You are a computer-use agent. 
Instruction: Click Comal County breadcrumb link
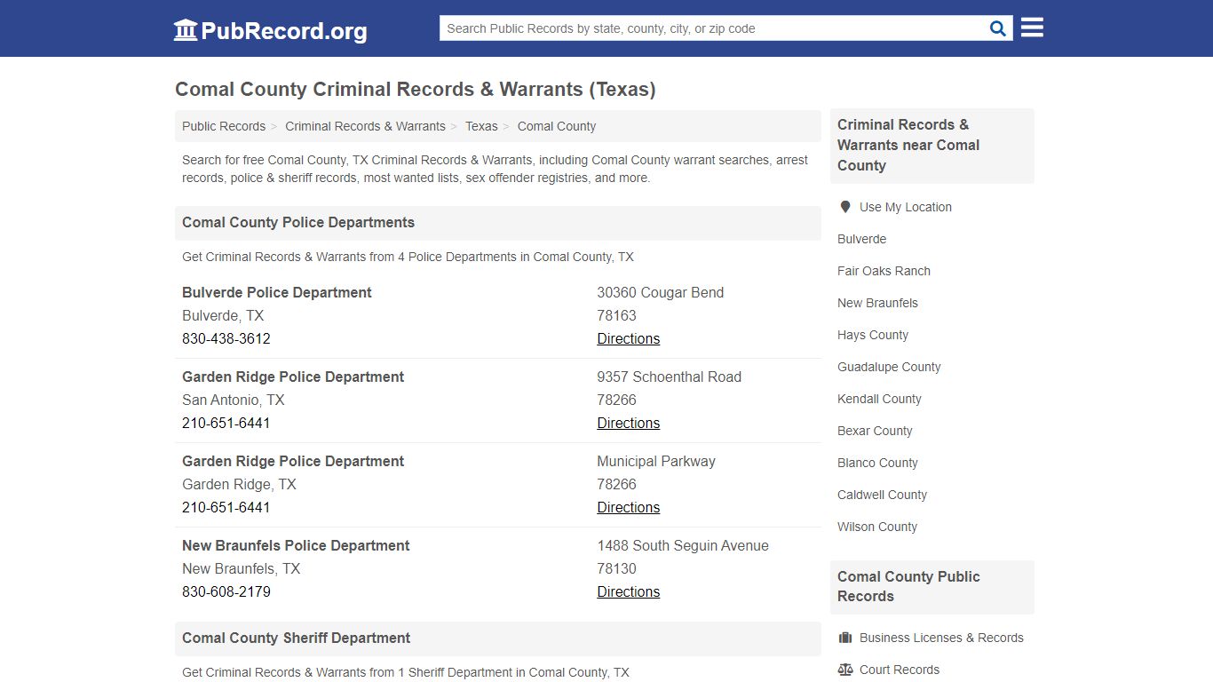click(x=557, y=126)
